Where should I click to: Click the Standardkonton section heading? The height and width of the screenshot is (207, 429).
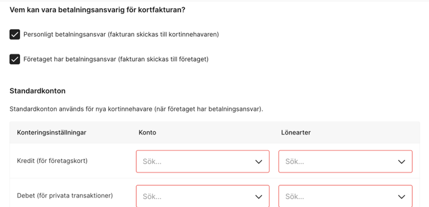(38, 91)
